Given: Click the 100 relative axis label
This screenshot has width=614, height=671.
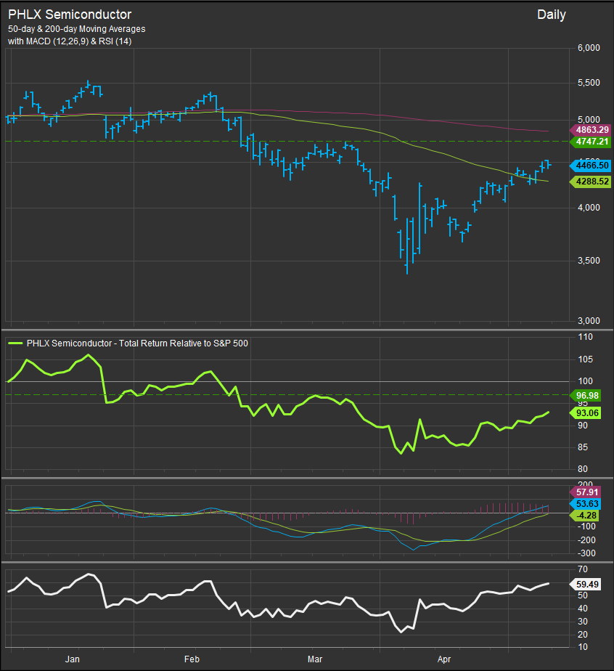Looking at the screenshot, I should click(586, 381).
